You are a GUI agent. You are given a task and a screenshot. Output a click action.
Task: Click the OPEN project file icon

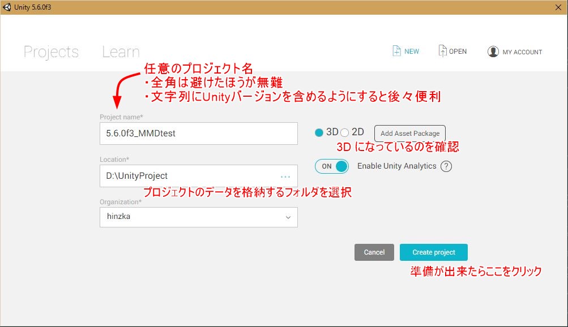coord(442,51)
